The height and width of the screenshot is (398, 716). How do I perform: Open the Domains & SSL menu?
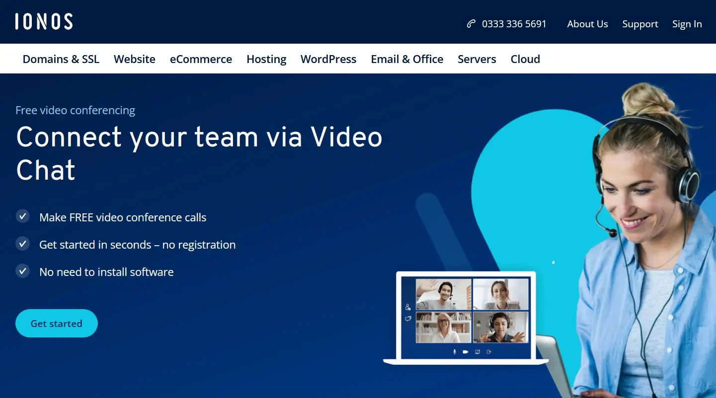coord(61,59)
